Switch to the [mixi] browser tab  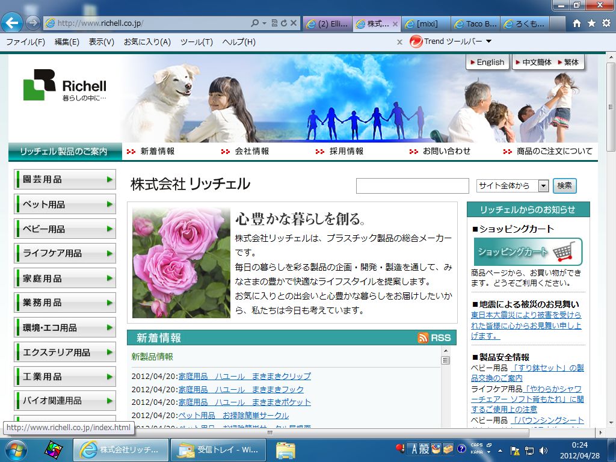427,23
